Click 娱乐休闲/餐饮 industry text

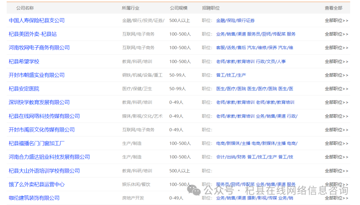pyautogui.click(x=136, y=184)
